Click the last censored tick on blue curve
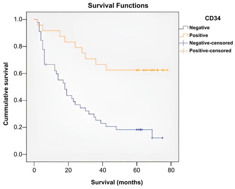The image size is (235, 189). 163,138
